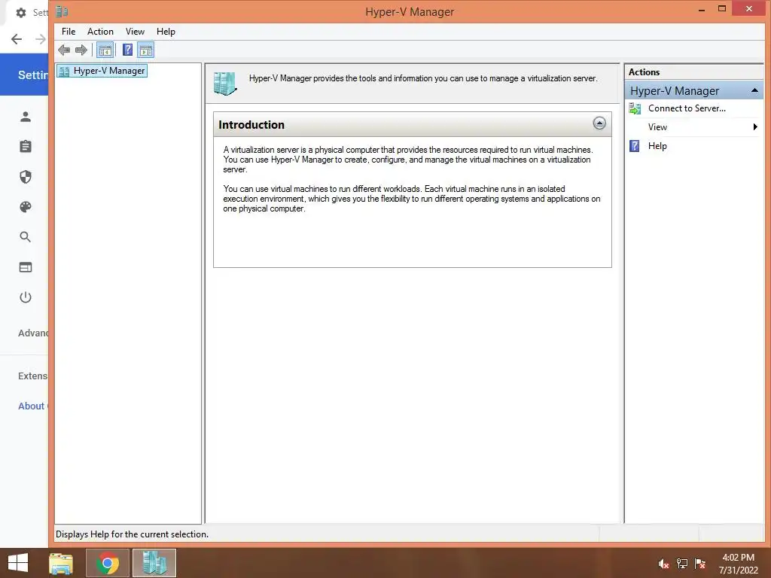The image size is (771, 578).
Task: Collapse Hyper-V Manager actions group
Action: (754, 90)
